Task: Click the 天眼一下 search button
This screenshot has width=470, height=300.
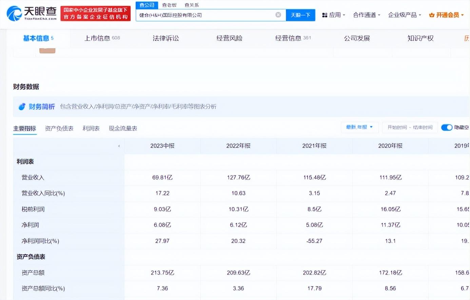Action: 300,15
